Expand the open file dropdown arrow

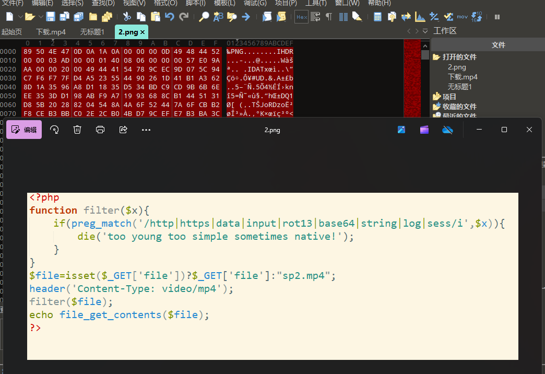[41, 16]
